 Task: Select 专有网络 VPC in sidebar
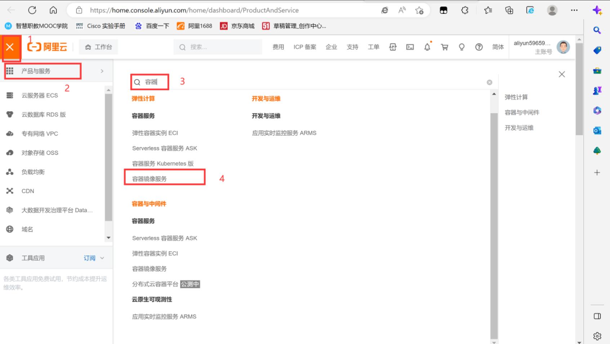click(x=40, y=133)
